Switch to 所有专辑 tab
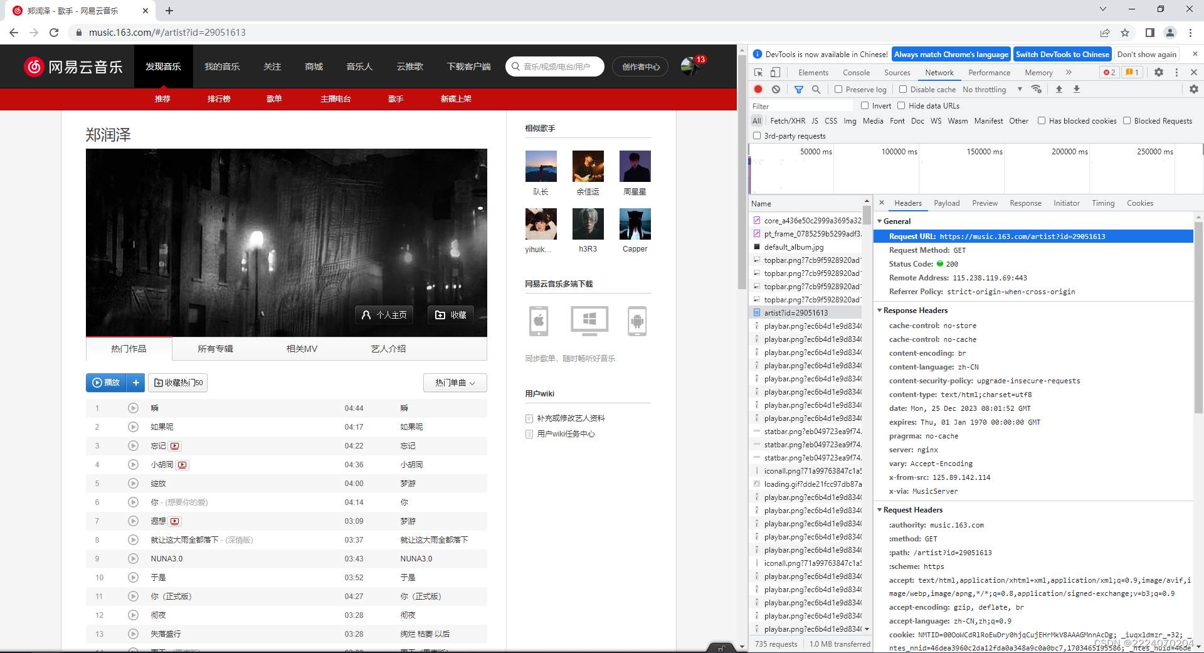Viewport: 1204px width, 653px height. pyautogui.click(x=215, y=349)
